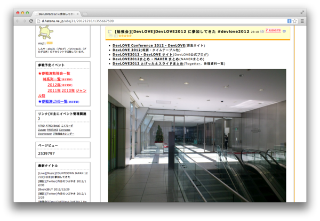Reload the page with the refresh icon
320x221 pixels.
pyautogui.click(x=31, y=21)
